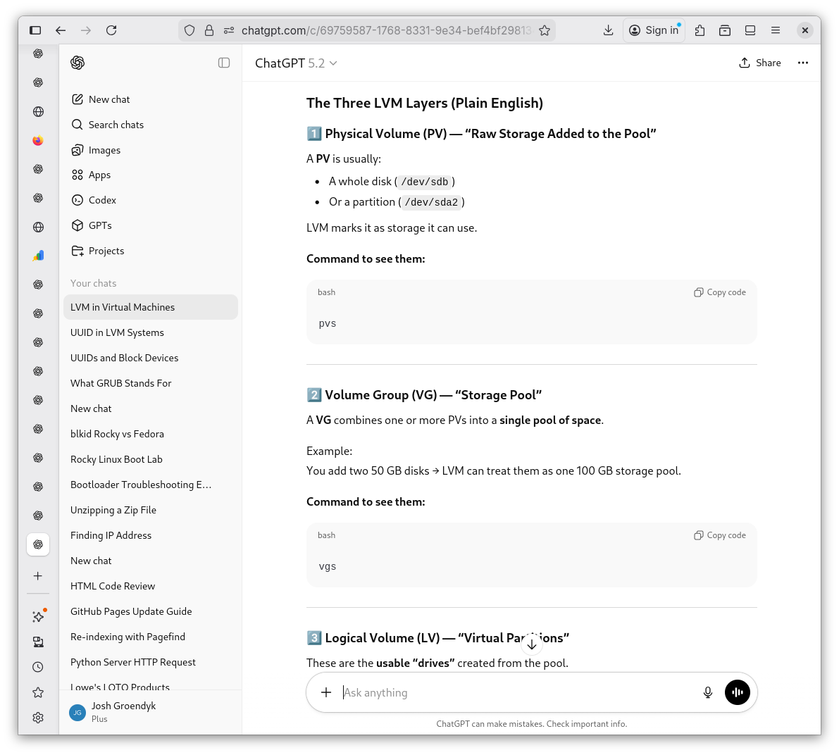The height and width of the screenshot is (755, 839).
Task: Click the ChatGPT logo in sidebar header
Action: pyautogui.click(x=77, y=63)
